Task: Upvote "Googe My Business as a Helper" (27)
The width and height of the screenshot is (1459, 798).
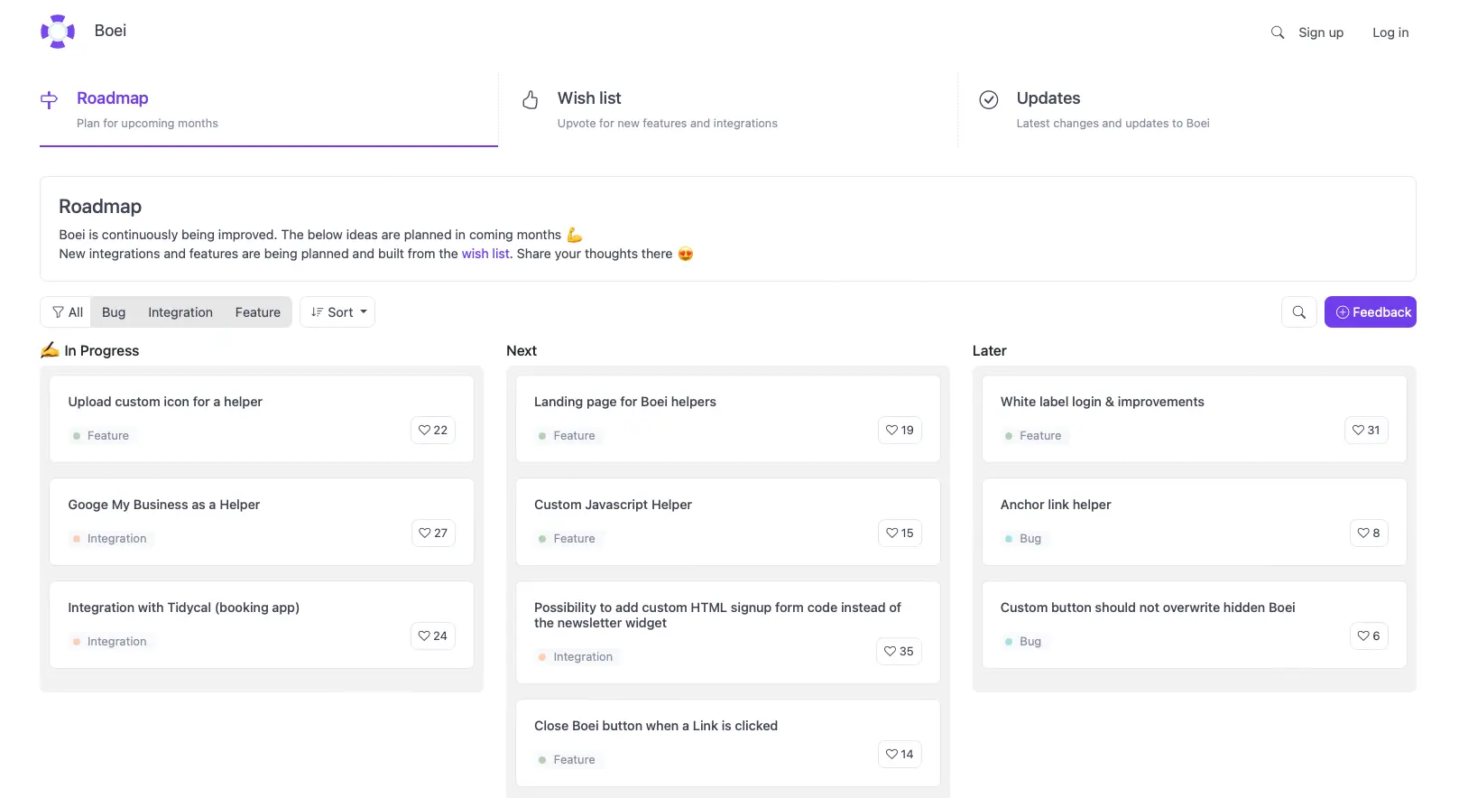Action: 433,534
